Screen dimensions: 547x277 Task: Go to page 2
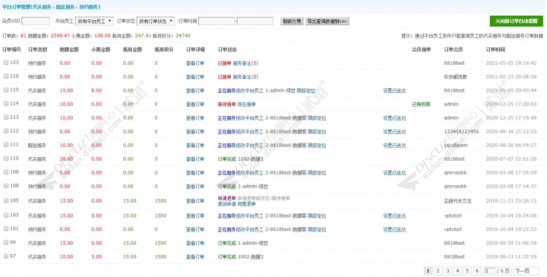click(x=438, y=271)
